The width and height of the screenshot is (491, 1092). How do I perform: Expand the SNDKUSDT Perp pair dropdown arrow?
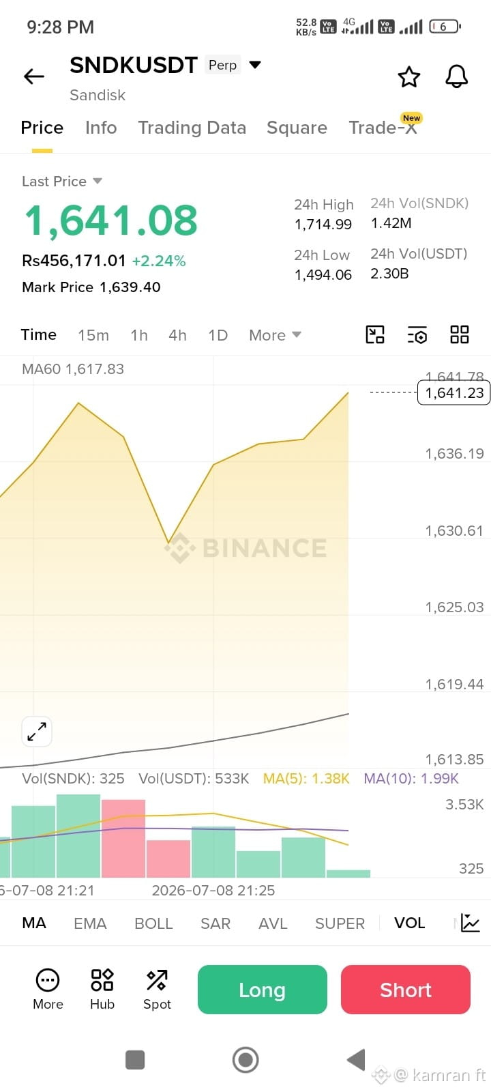(255, 65)
